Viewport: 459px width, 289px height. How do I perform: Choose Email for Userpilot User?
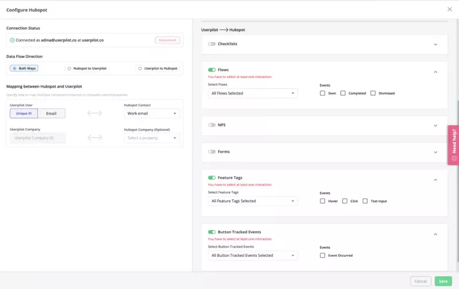(51, 113)
